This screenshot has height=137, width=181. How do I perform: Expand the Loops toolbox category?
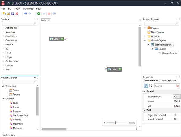pos(3,57)
